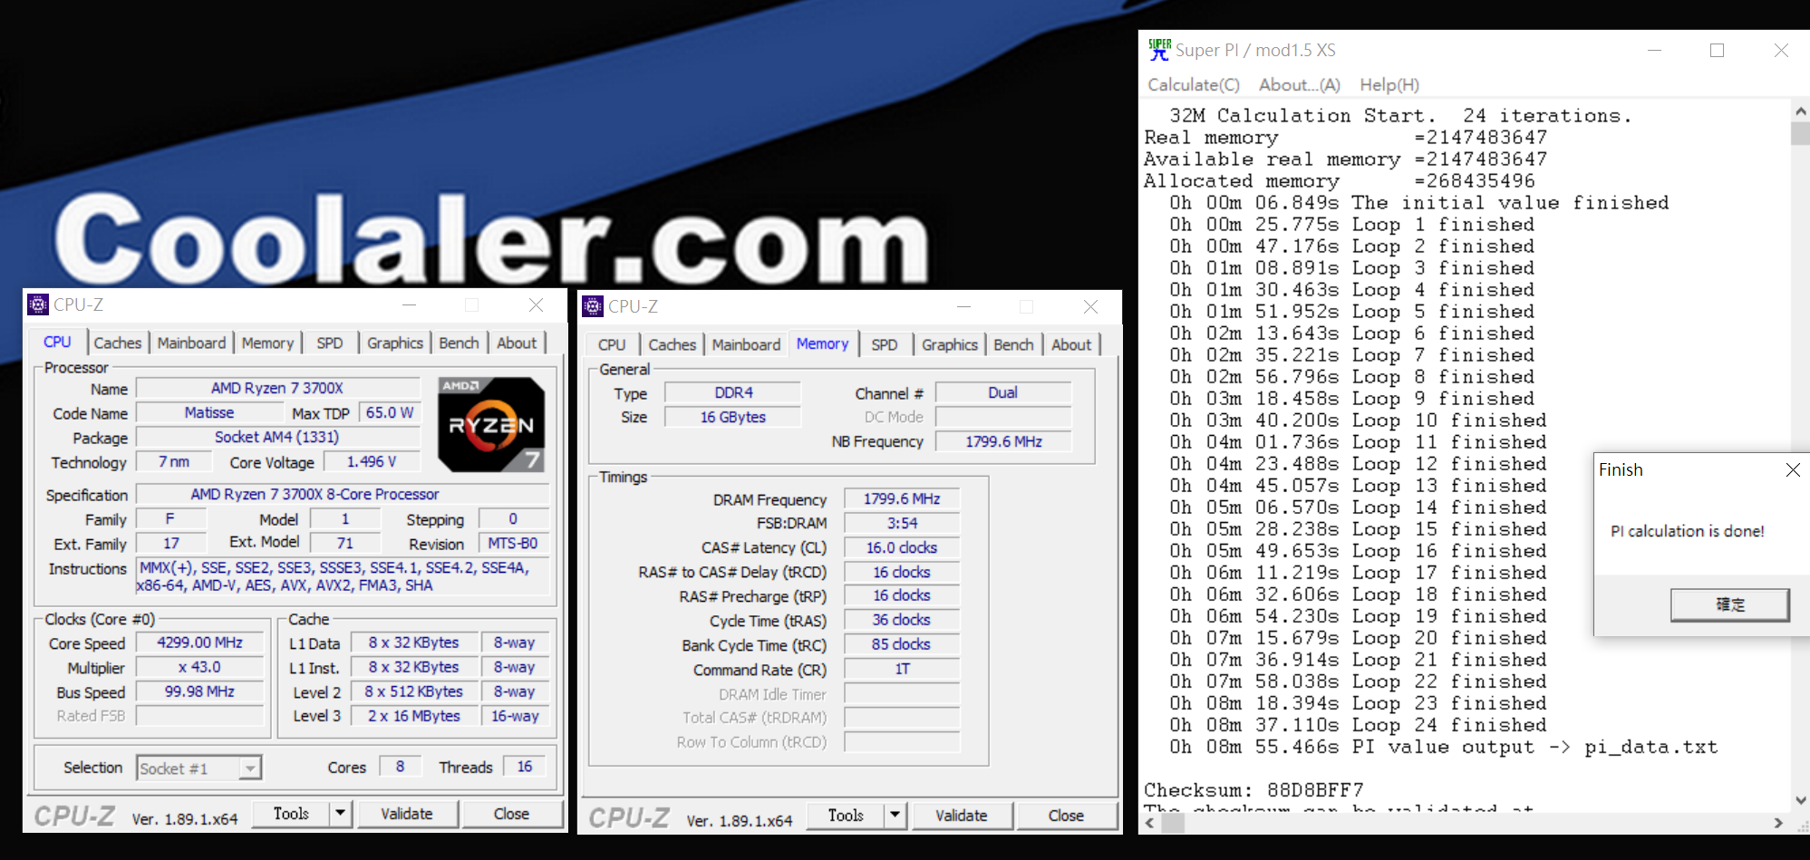This screenshot has height=860, width=1810.
Task: Click the CPU-Z app icon in Memory window title
Action: pos(593,306)
